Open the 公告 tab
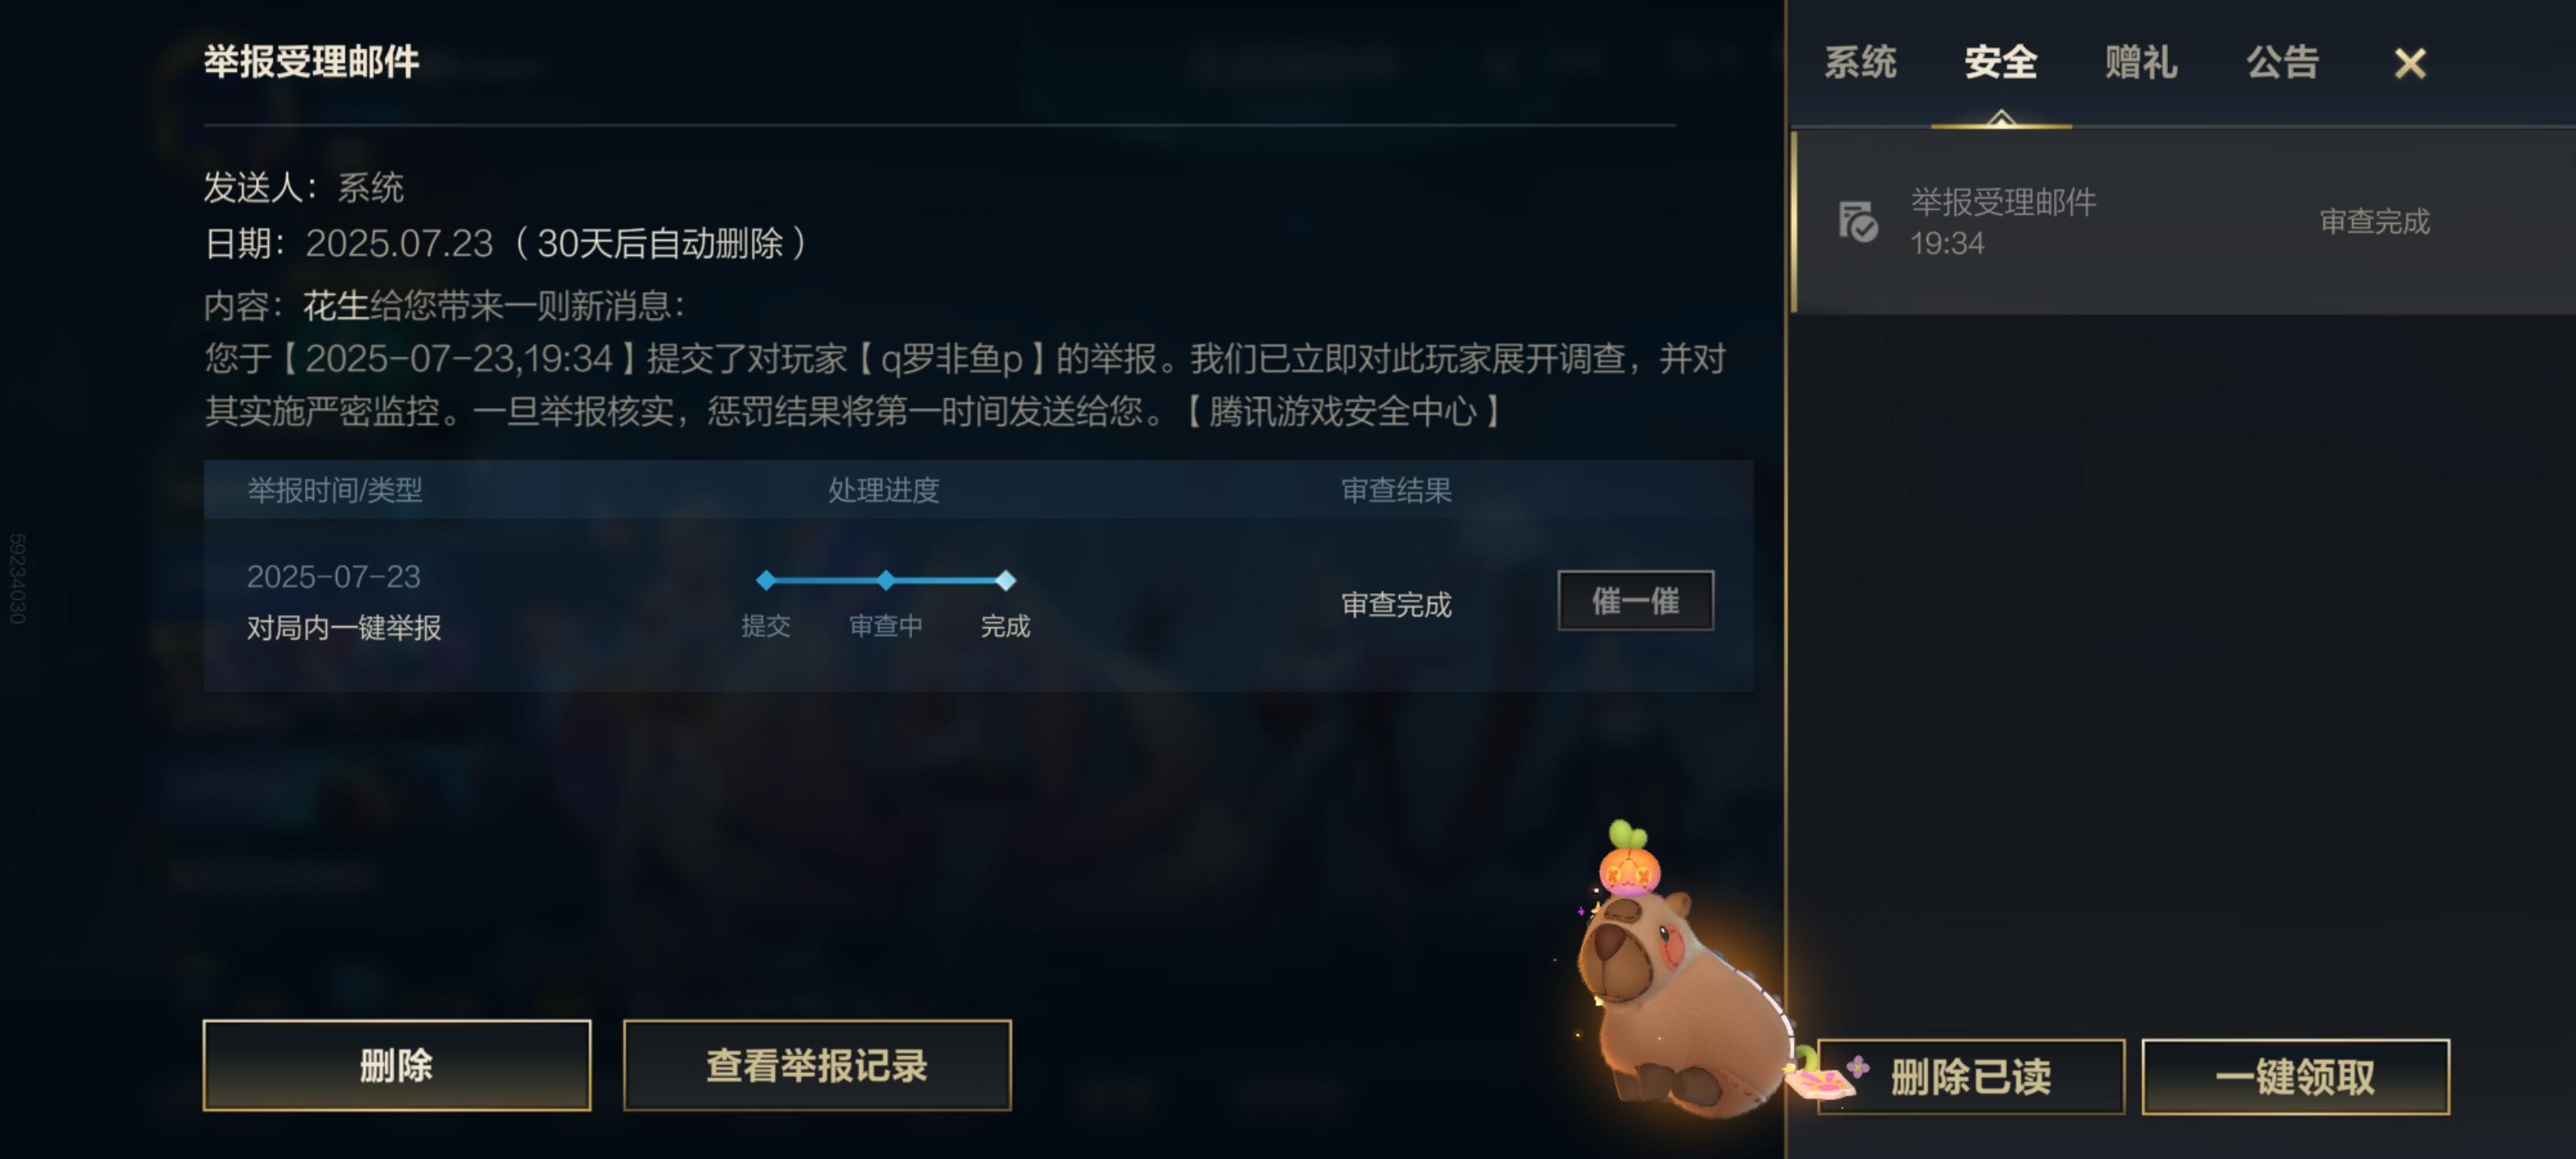 (x=2282, y=62)
